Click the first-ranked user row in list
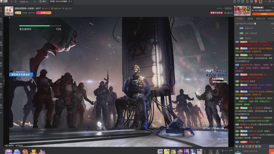 point(254,28)
